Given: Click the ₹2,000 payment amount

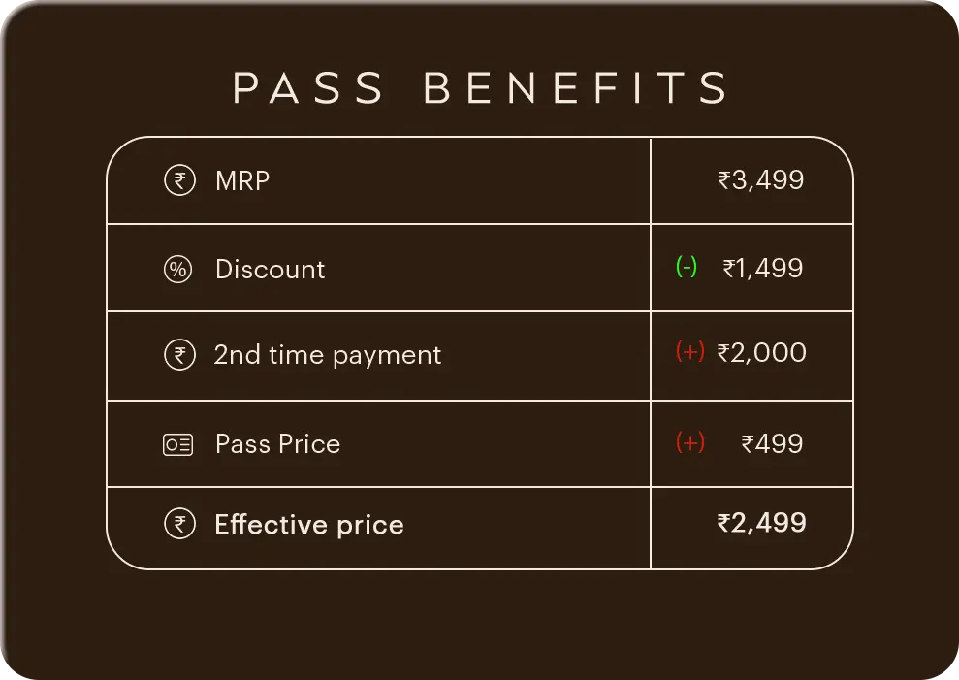Looking at the screenshot, I should click(761, 352).
